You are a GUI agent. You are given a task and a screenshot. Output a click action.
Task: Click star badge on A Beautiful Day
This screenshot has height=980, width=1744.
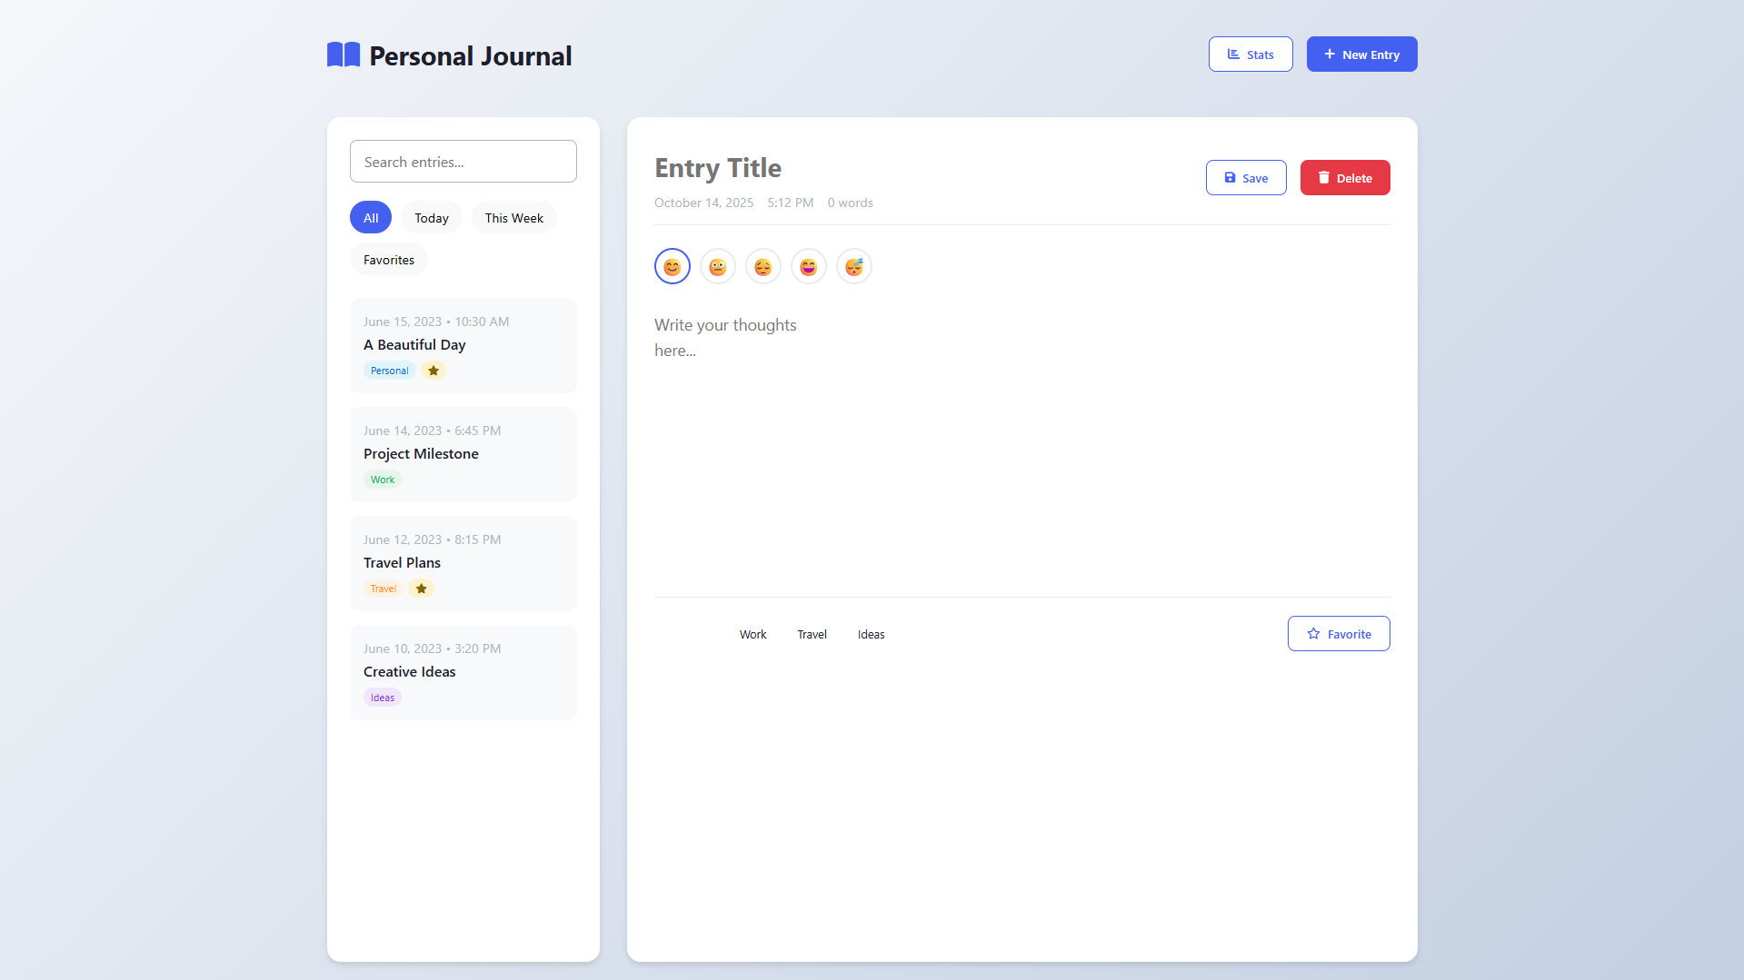click(x=434, y=371)
